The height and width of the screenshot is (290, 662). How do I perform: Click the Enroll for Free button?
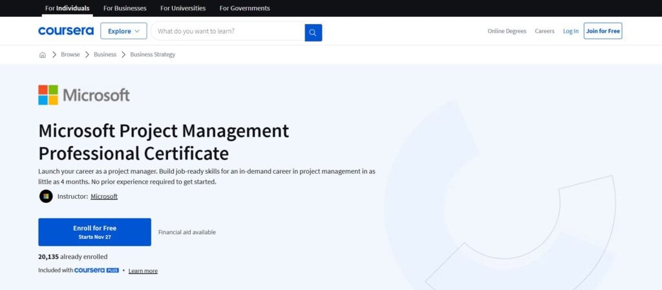pyautogui.click(x=94, y=232)
